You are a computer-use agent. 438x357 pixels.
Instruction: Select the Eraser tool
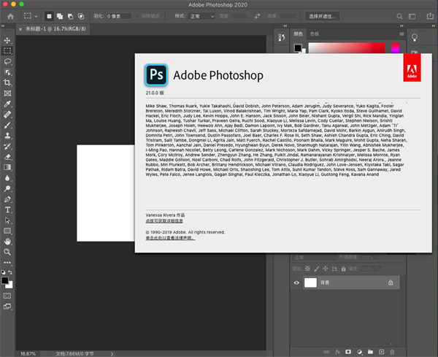(x=7, y=157)
